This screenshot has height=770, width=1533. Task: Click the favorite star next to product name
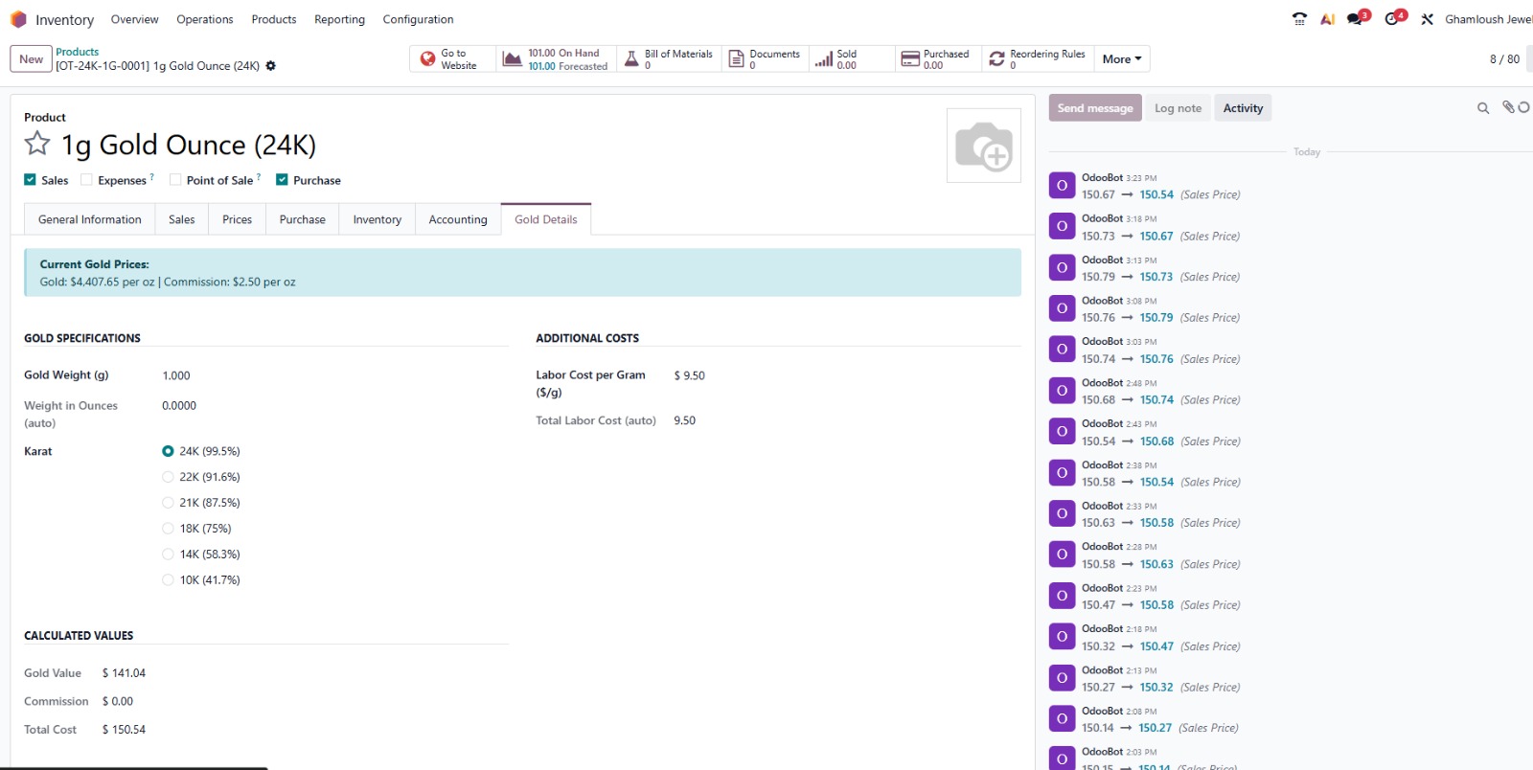37,145
